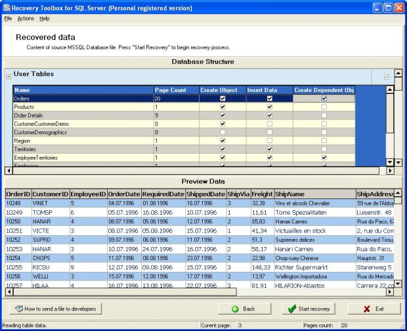The image size is (407, 331).
Task: Select the EmployeeTerritories table row
Action: click(x=184, y=158)
